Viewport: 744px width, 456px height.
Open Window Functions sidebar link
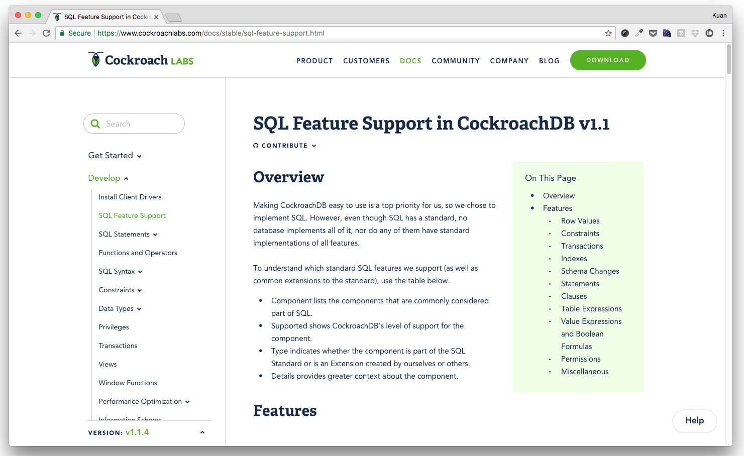click(128, 383)
